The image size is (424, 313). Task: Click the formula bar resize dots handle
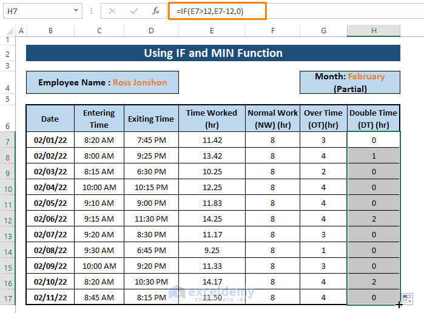tap(90, 11)
